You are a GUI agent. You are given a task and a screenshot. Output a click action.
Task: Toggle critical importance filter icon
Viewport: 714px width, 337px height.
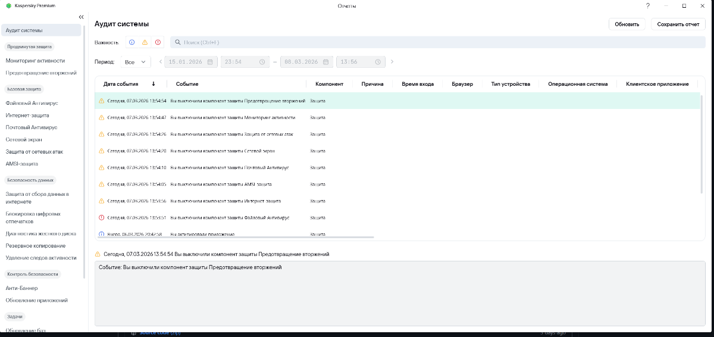coord(158,42)
